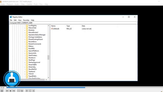Viewport: 163px width, 92px height.
Task: Show the VLC playlist
Action: coord(27,91)
